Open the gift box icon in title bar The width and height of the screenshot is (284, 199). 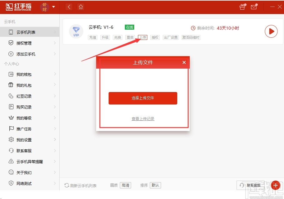pyautogui.click(x=242, y=7)
